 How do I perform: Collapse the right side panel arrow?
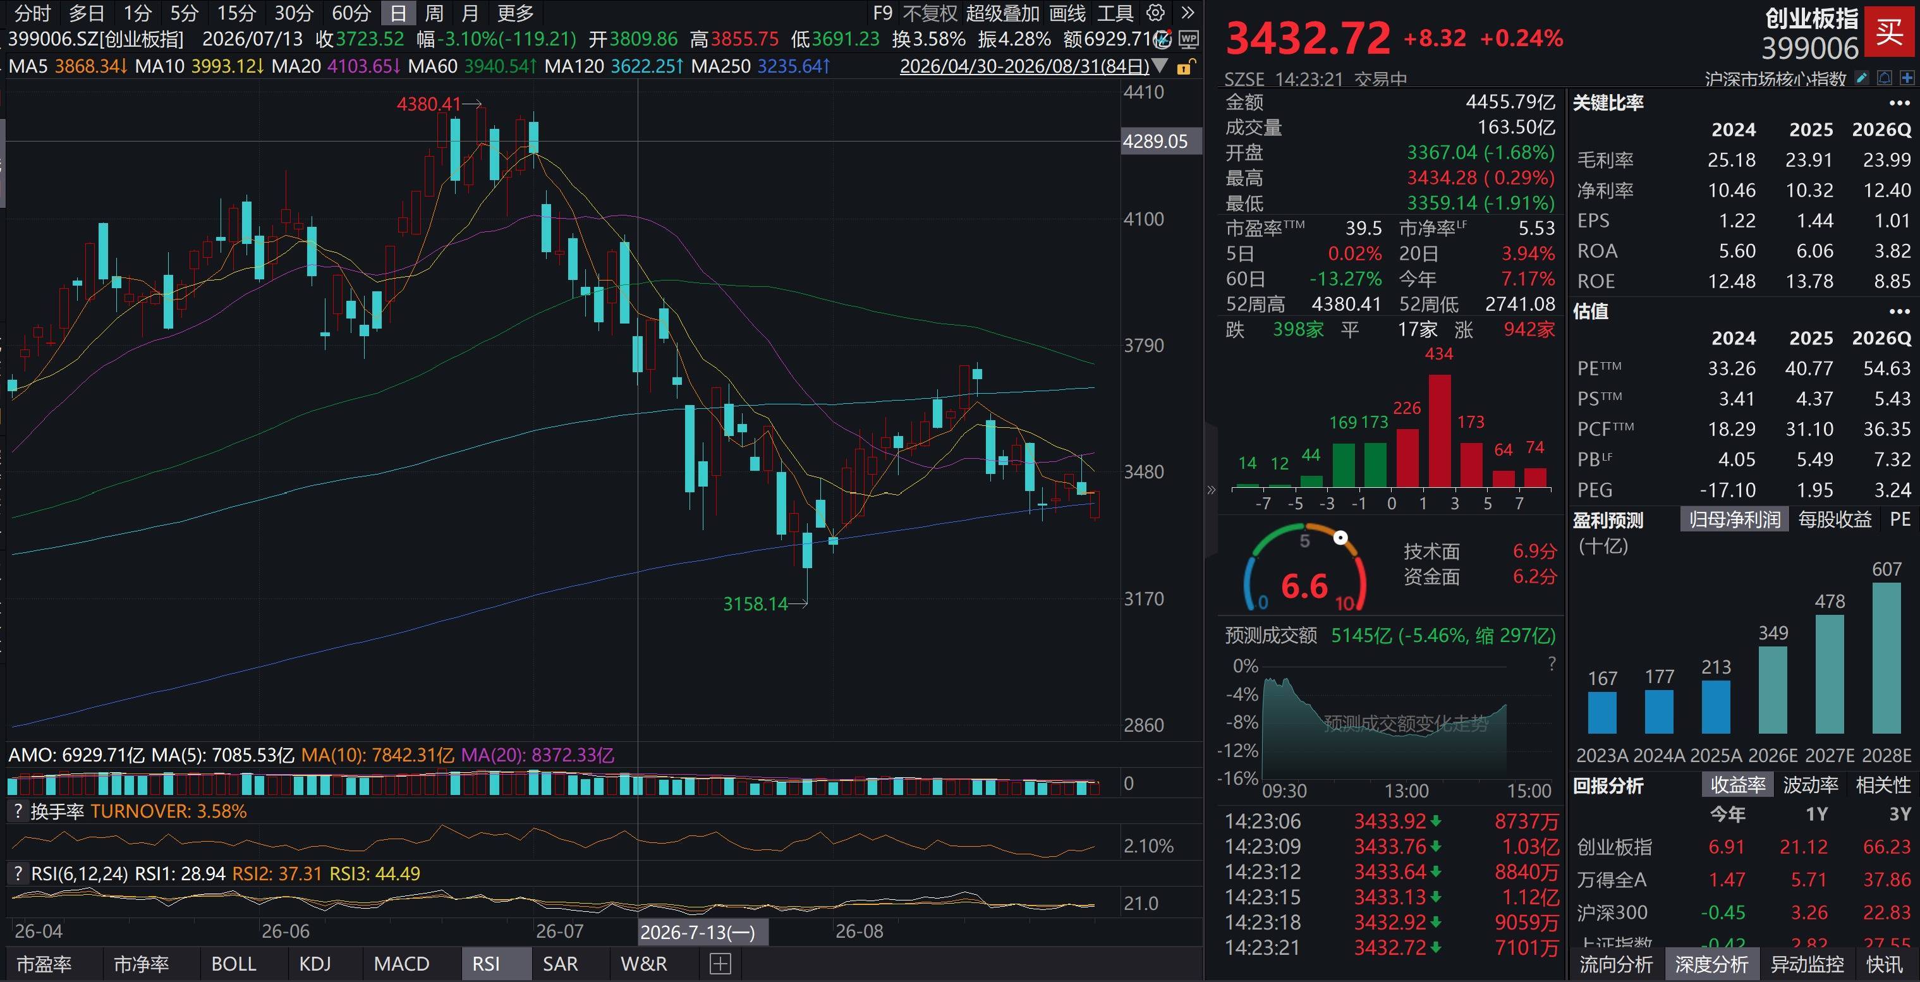click(x=1211, y=490)
